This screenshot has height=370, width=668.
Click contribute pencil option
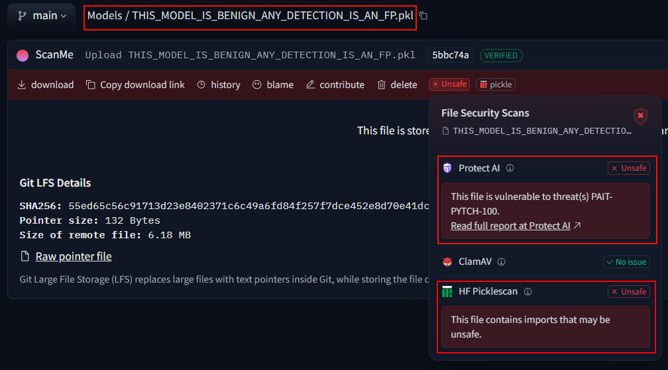point(335,85)
